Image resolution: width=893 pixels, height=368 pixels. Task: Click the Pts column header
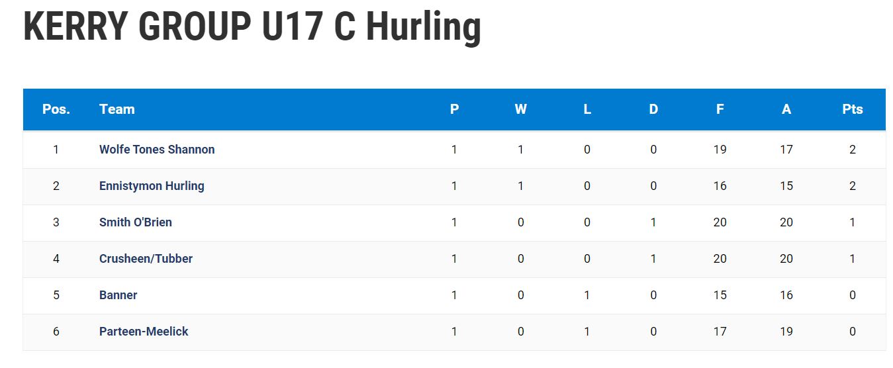click(x=853, y=110)
